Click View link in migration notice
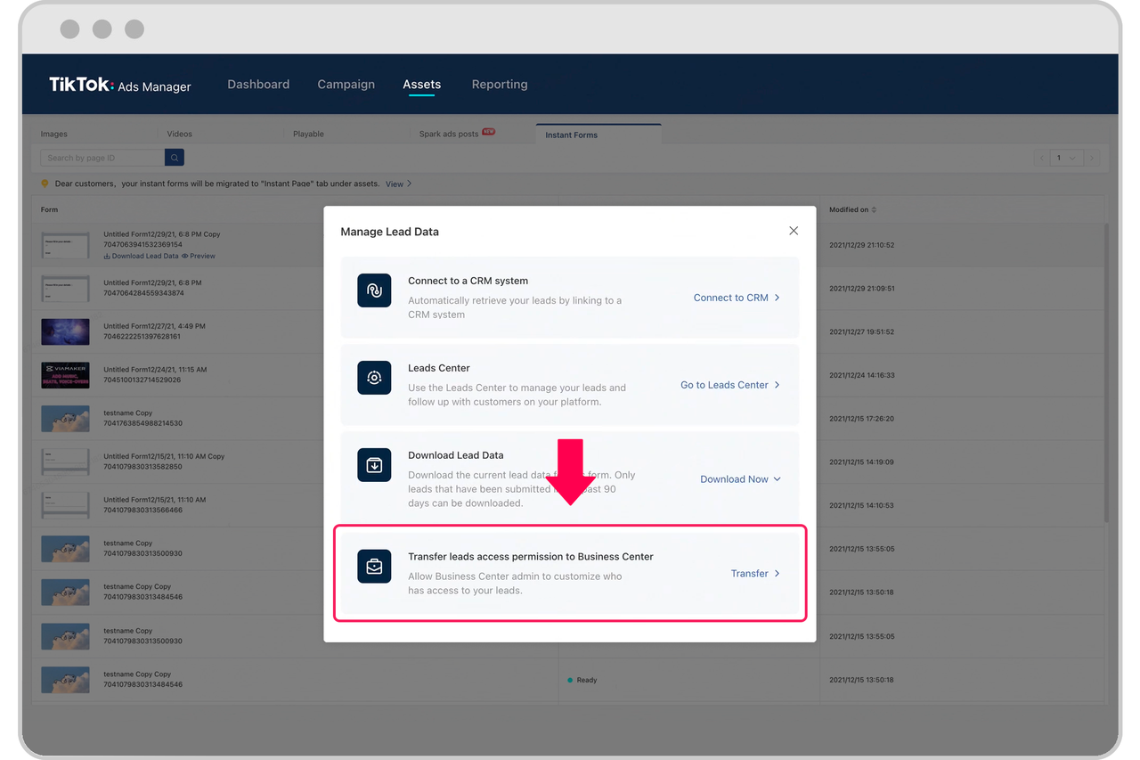The height and width of the screenshot is (760, 1140). coord(395,184)
